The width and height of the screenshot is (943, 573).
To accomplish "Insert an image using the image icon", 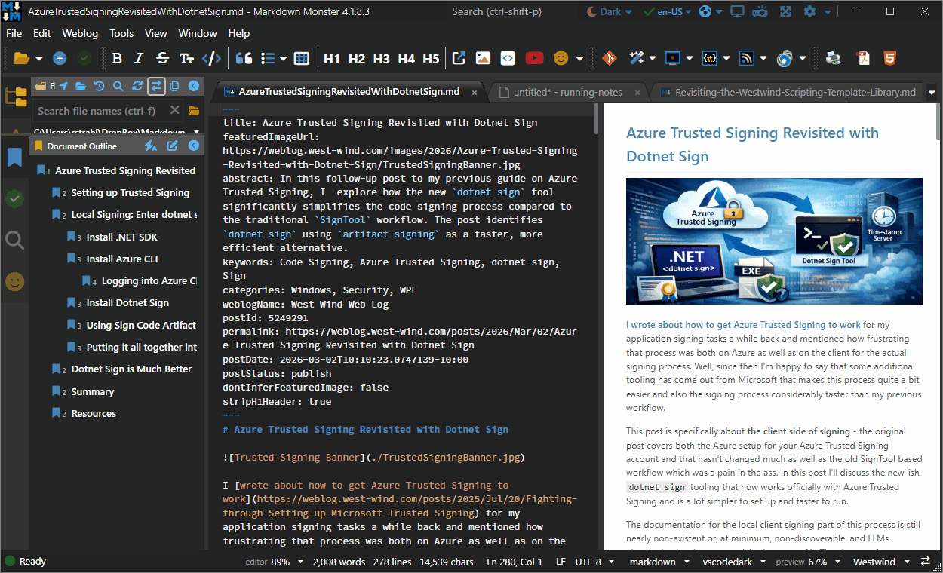I will 482,57.
